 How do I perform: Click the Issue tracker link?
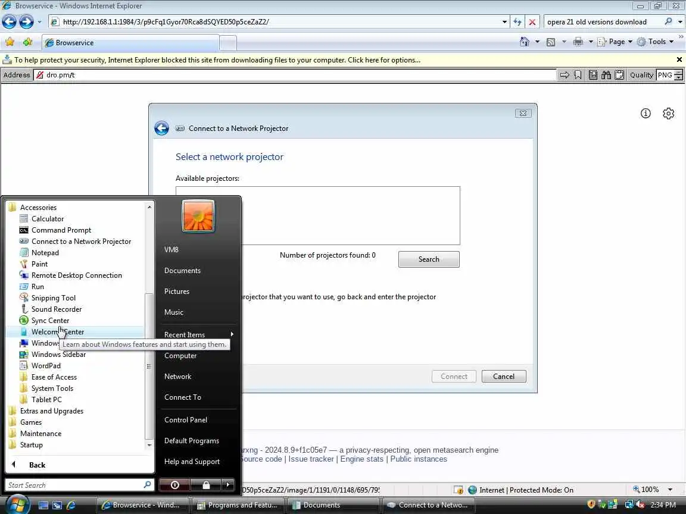click(311, 459)
